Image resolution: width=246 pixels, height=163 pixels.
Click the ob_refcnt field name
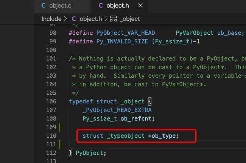[136, 119]
